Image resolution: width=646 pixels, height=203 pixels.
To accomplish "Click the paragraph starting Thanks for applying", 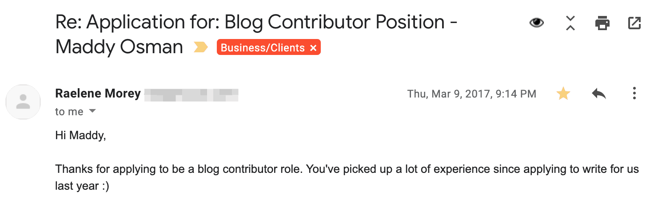I will click(x=347, y=177).
